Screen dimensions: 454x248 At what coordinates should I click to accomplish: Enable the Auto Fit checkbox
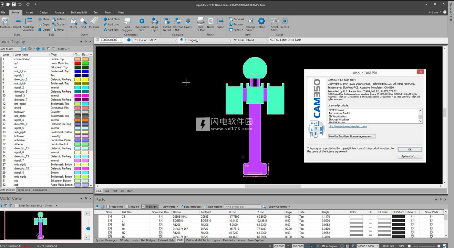[127, 207]
